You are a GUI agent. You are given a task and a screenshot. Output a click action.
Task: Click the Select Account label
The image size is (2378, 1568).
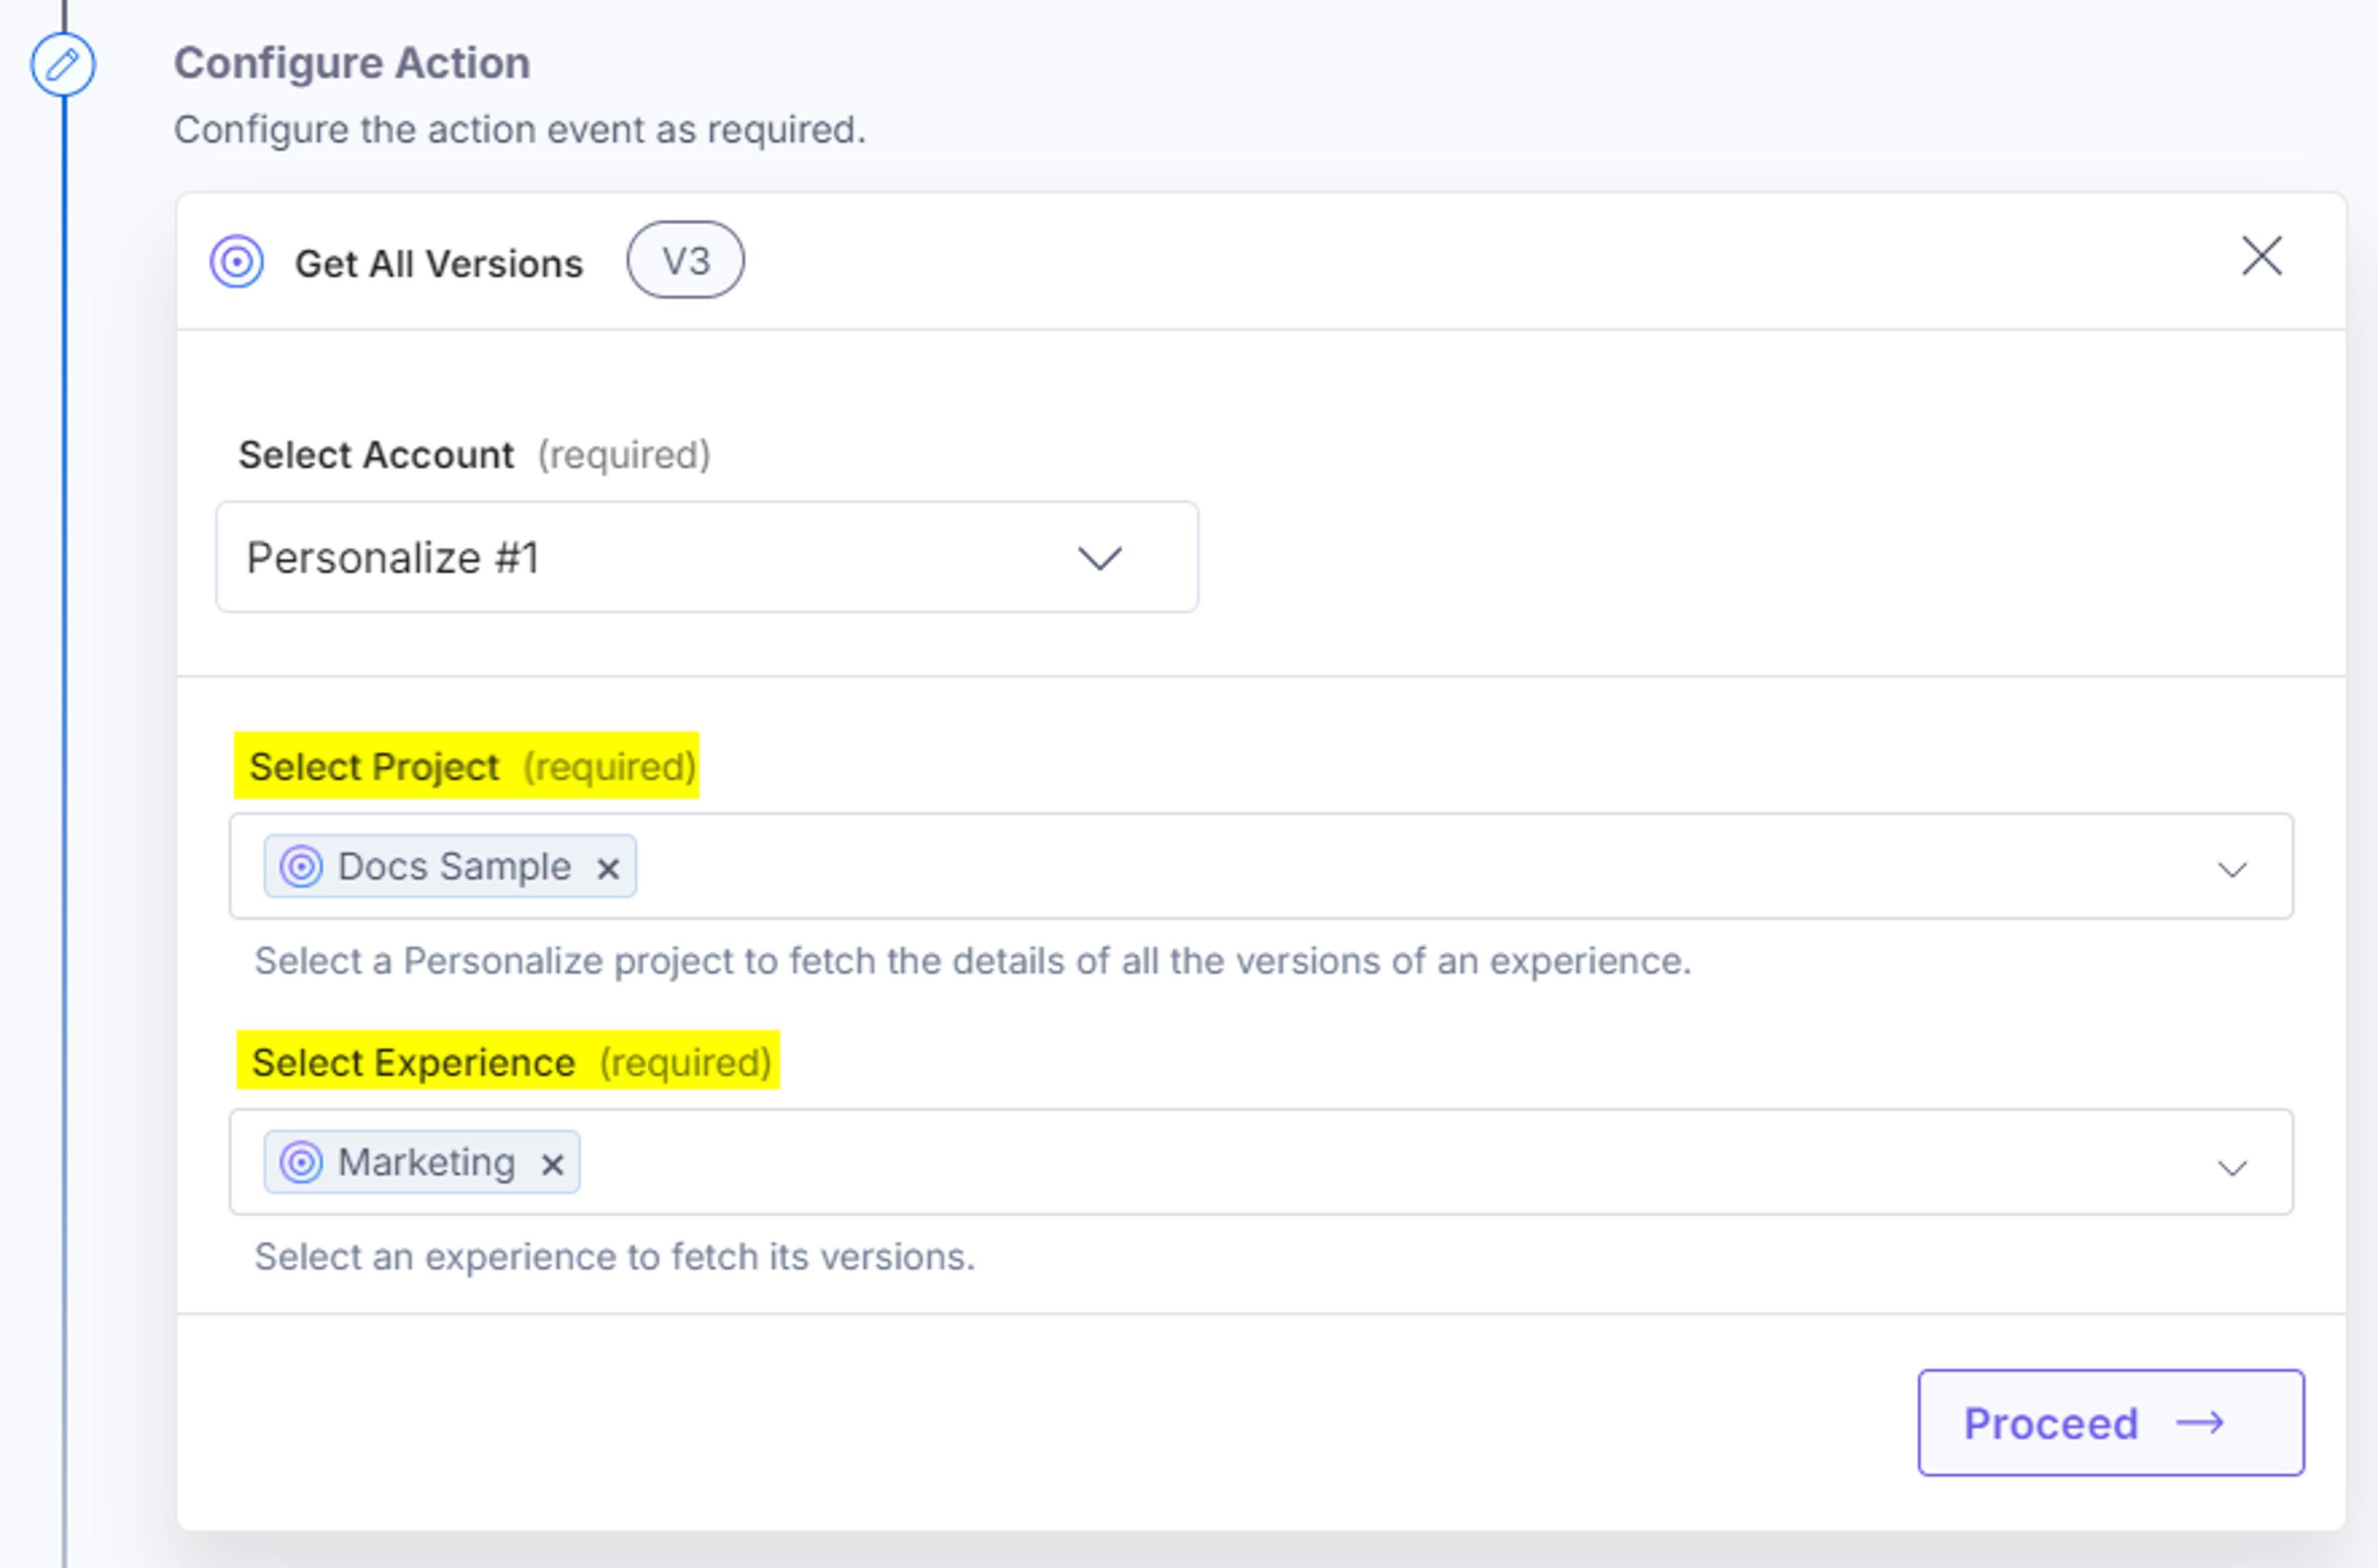click(x=376, y=455)
